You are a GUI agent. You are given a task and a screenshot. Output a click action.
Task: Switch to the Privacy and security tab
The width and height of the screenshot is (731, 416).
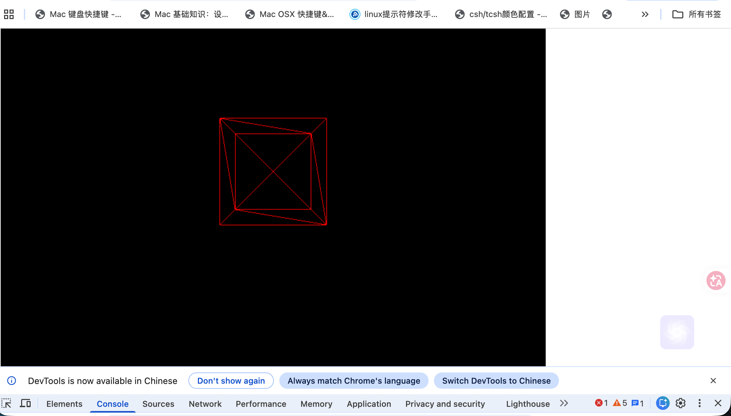[445, 404]
